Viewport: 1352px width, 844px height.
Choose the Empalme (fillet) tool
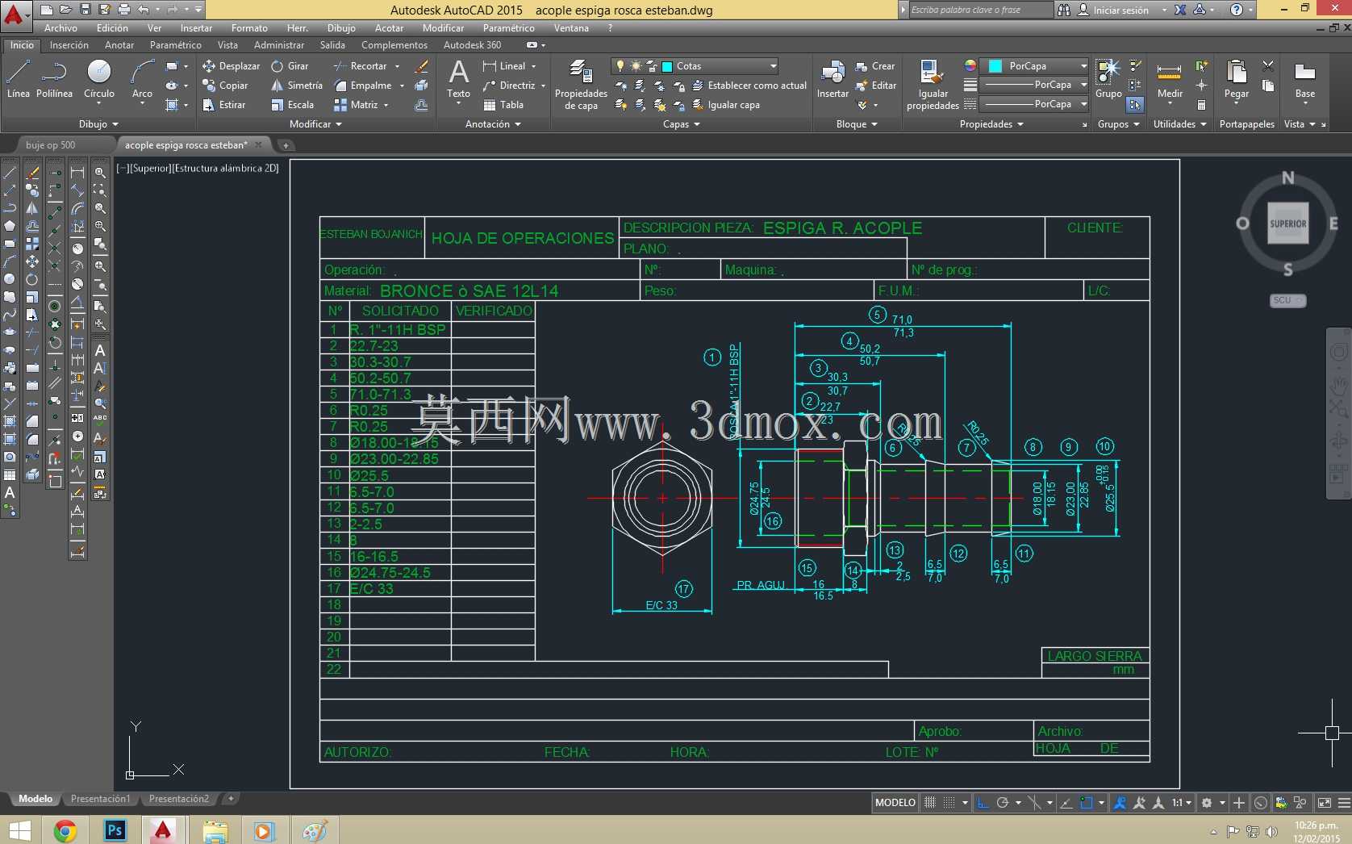coord(363,86)
